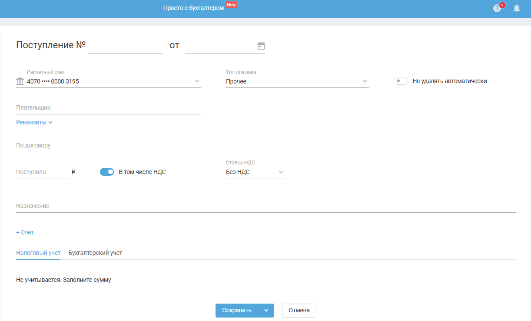Focus the 'По договору' field
This screenshot has height=321, width=531.
click(109, 145)
